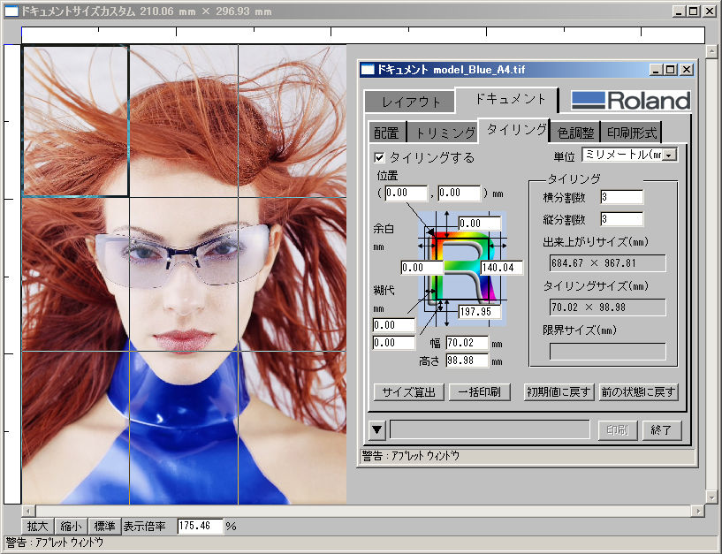
Task: Open the 単位 unit dropdown
Action: click(669, 156)
